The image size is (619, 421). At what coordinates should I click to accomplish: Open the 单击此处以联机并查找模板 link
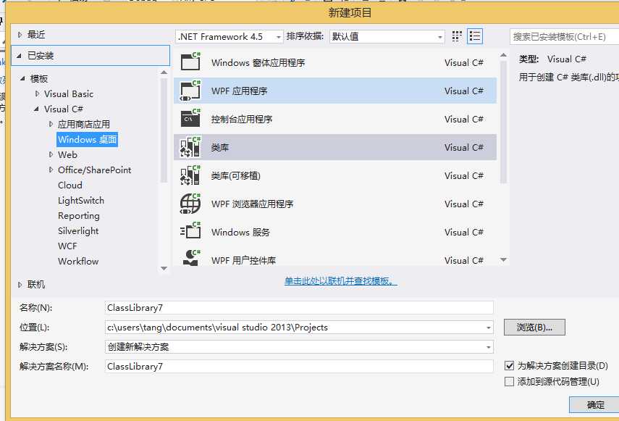coord(340,281)
